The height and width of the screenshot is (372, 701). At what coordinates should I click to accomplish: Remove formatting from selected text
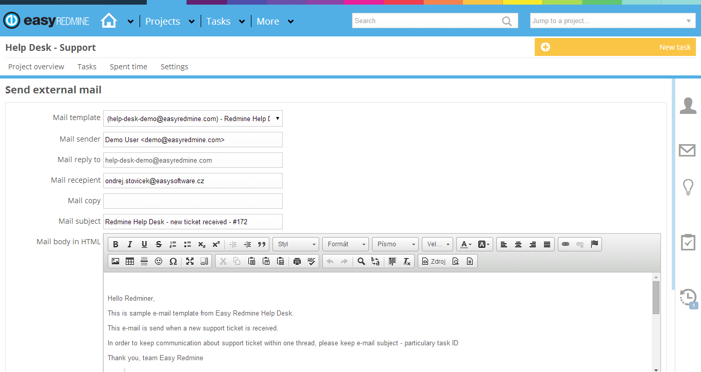(x=407, y=261)
